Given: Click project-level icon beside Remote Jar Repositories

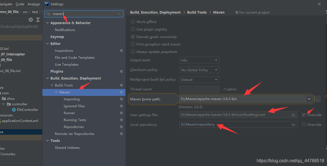Looking at the screenshot, I should (121, 134).
